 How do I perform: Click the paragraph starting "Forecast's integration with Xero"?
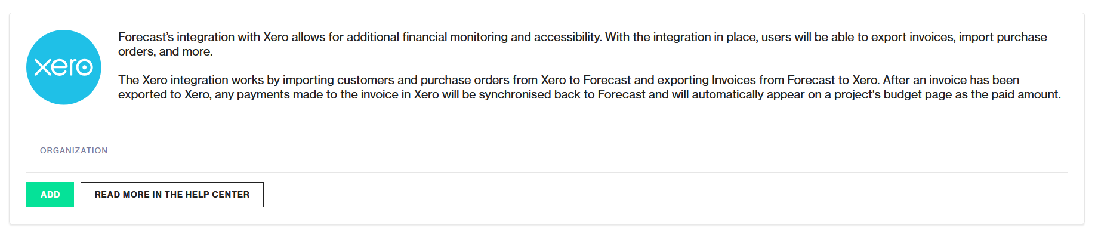582,44
